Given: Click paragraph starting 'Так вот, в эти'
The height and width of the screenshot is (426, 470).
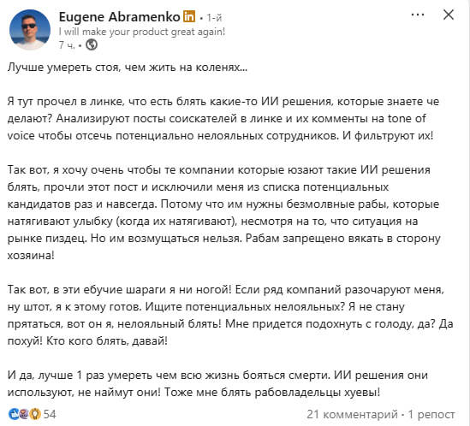Looking at the screenshot, I should click(x=230, y=316).
